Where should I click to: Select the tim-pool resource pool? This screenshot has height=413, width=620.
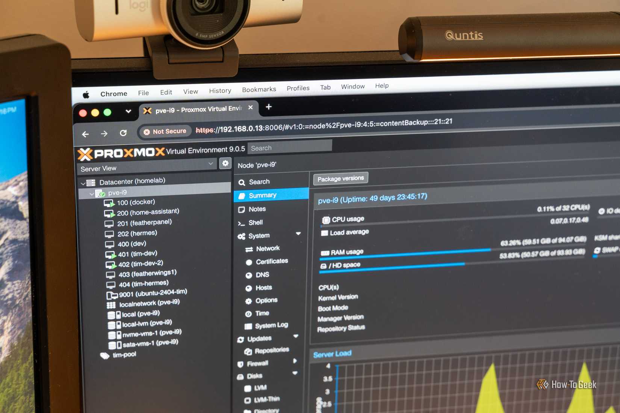[x=118, y=355]
